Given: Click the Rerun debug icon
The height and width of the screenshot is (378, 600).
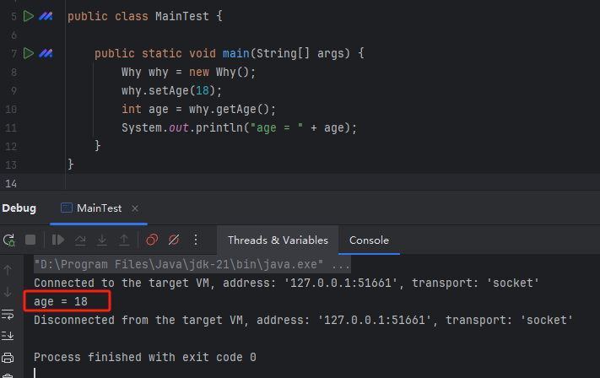Looking at the screenshot, I should tap(8, 240).
